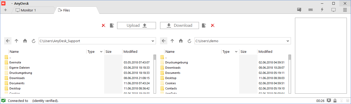Go up one folder in local pane
Image resolution: width=351 pixels, height=104 pixels.
click(x=16, y=41)
